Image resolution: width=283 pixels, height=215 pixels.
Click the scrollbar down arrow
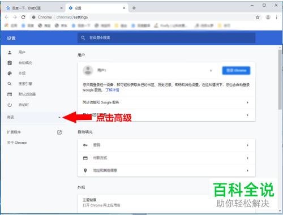click(280, 211)
